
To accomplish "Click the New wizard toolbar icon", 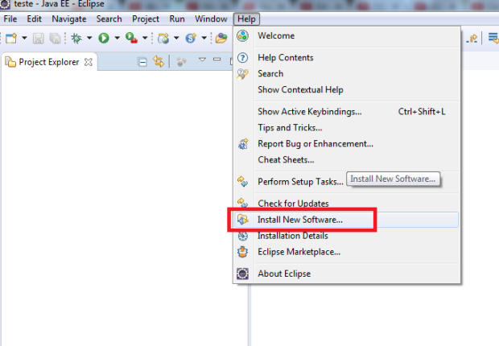I will click(11, 38).
